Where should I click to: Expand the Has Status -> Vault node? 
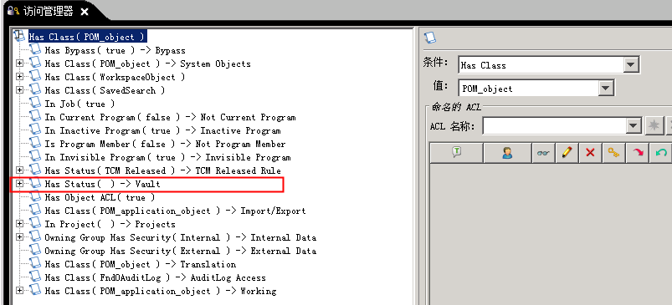point(19,184)
